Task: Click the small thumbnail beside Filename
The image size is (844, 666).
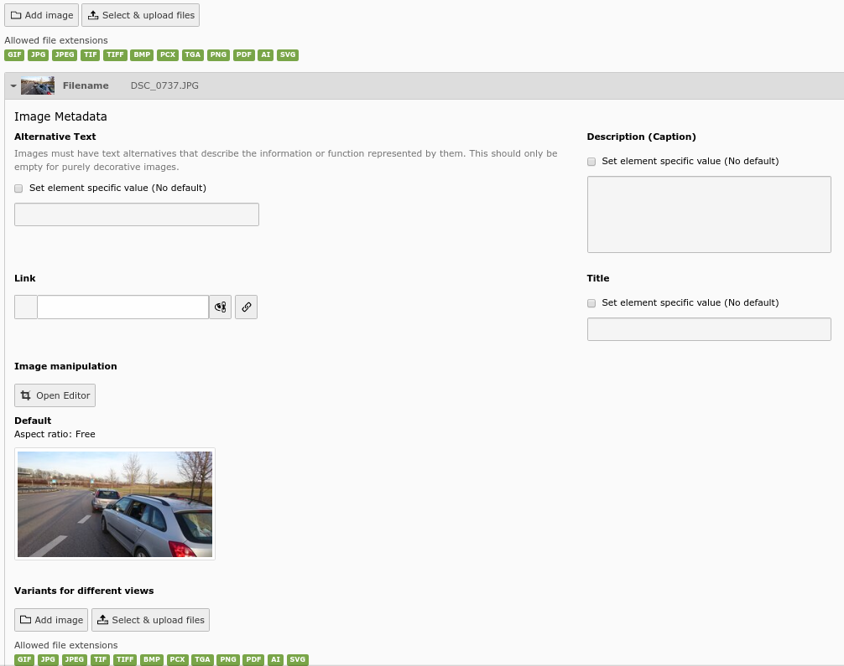Action: click(37, 85)
